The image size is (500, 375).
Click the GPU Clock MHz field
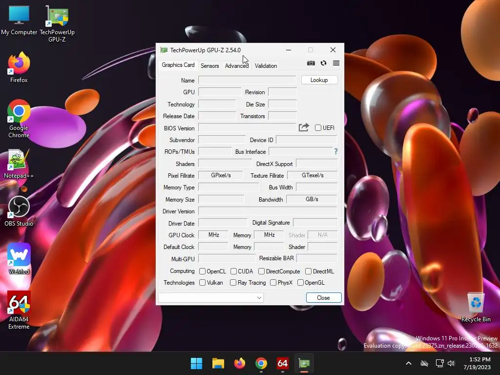point(213,235)
